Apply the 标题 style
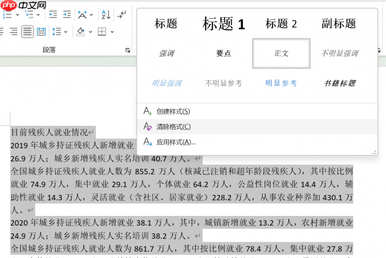Screen dimensions: 386x258 166,24
